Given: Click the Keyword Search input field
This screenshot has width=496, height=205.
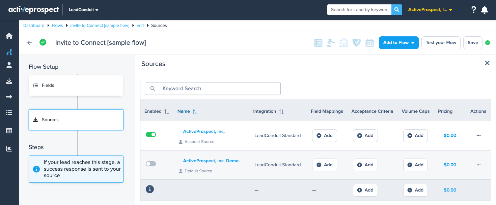Looking at the screenshot, I should pos(219,89).
